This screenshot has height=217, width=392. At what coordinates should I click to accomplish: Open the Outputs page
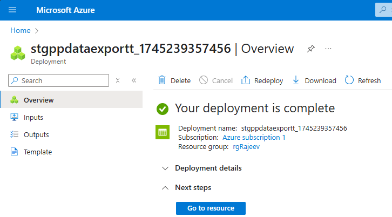pyautogui.click(x=36, y=134)
